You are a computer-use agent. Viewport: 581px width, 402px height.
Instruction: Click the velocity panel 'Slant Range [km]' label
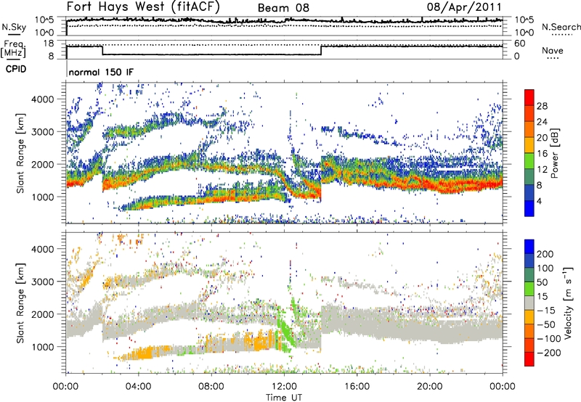point(20,303)
